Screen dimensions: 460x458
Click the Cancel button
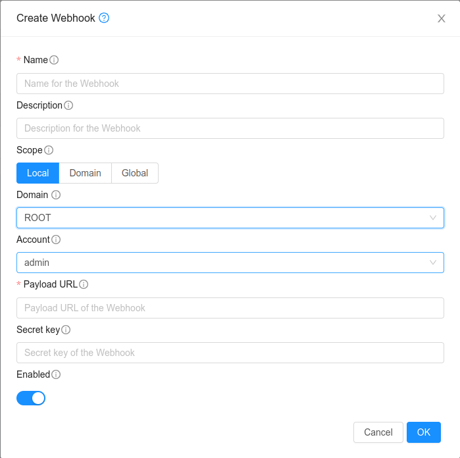point(378,432)
